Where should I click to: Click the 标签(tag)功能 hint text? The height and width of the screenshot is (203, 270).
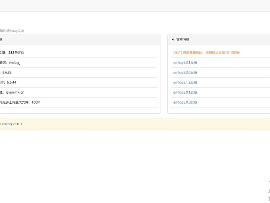pyautogui.click(x=12, y=31)
